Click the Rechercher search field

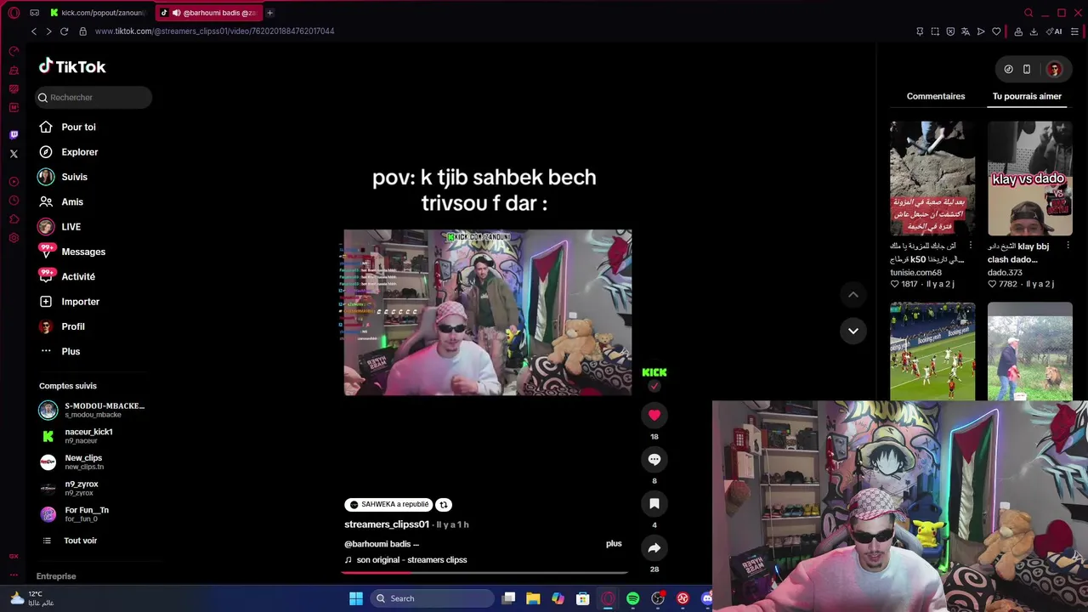93,97
